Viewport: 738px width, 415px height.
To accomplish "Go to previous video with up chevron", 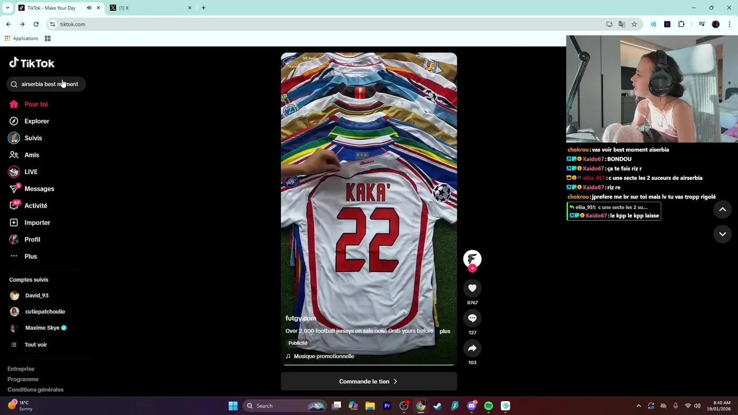I will [722, 210].
